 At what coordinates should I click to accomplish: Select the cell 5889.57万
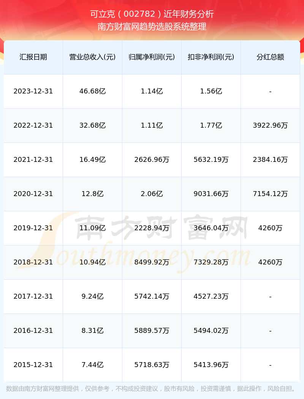[x=152, y=331]
